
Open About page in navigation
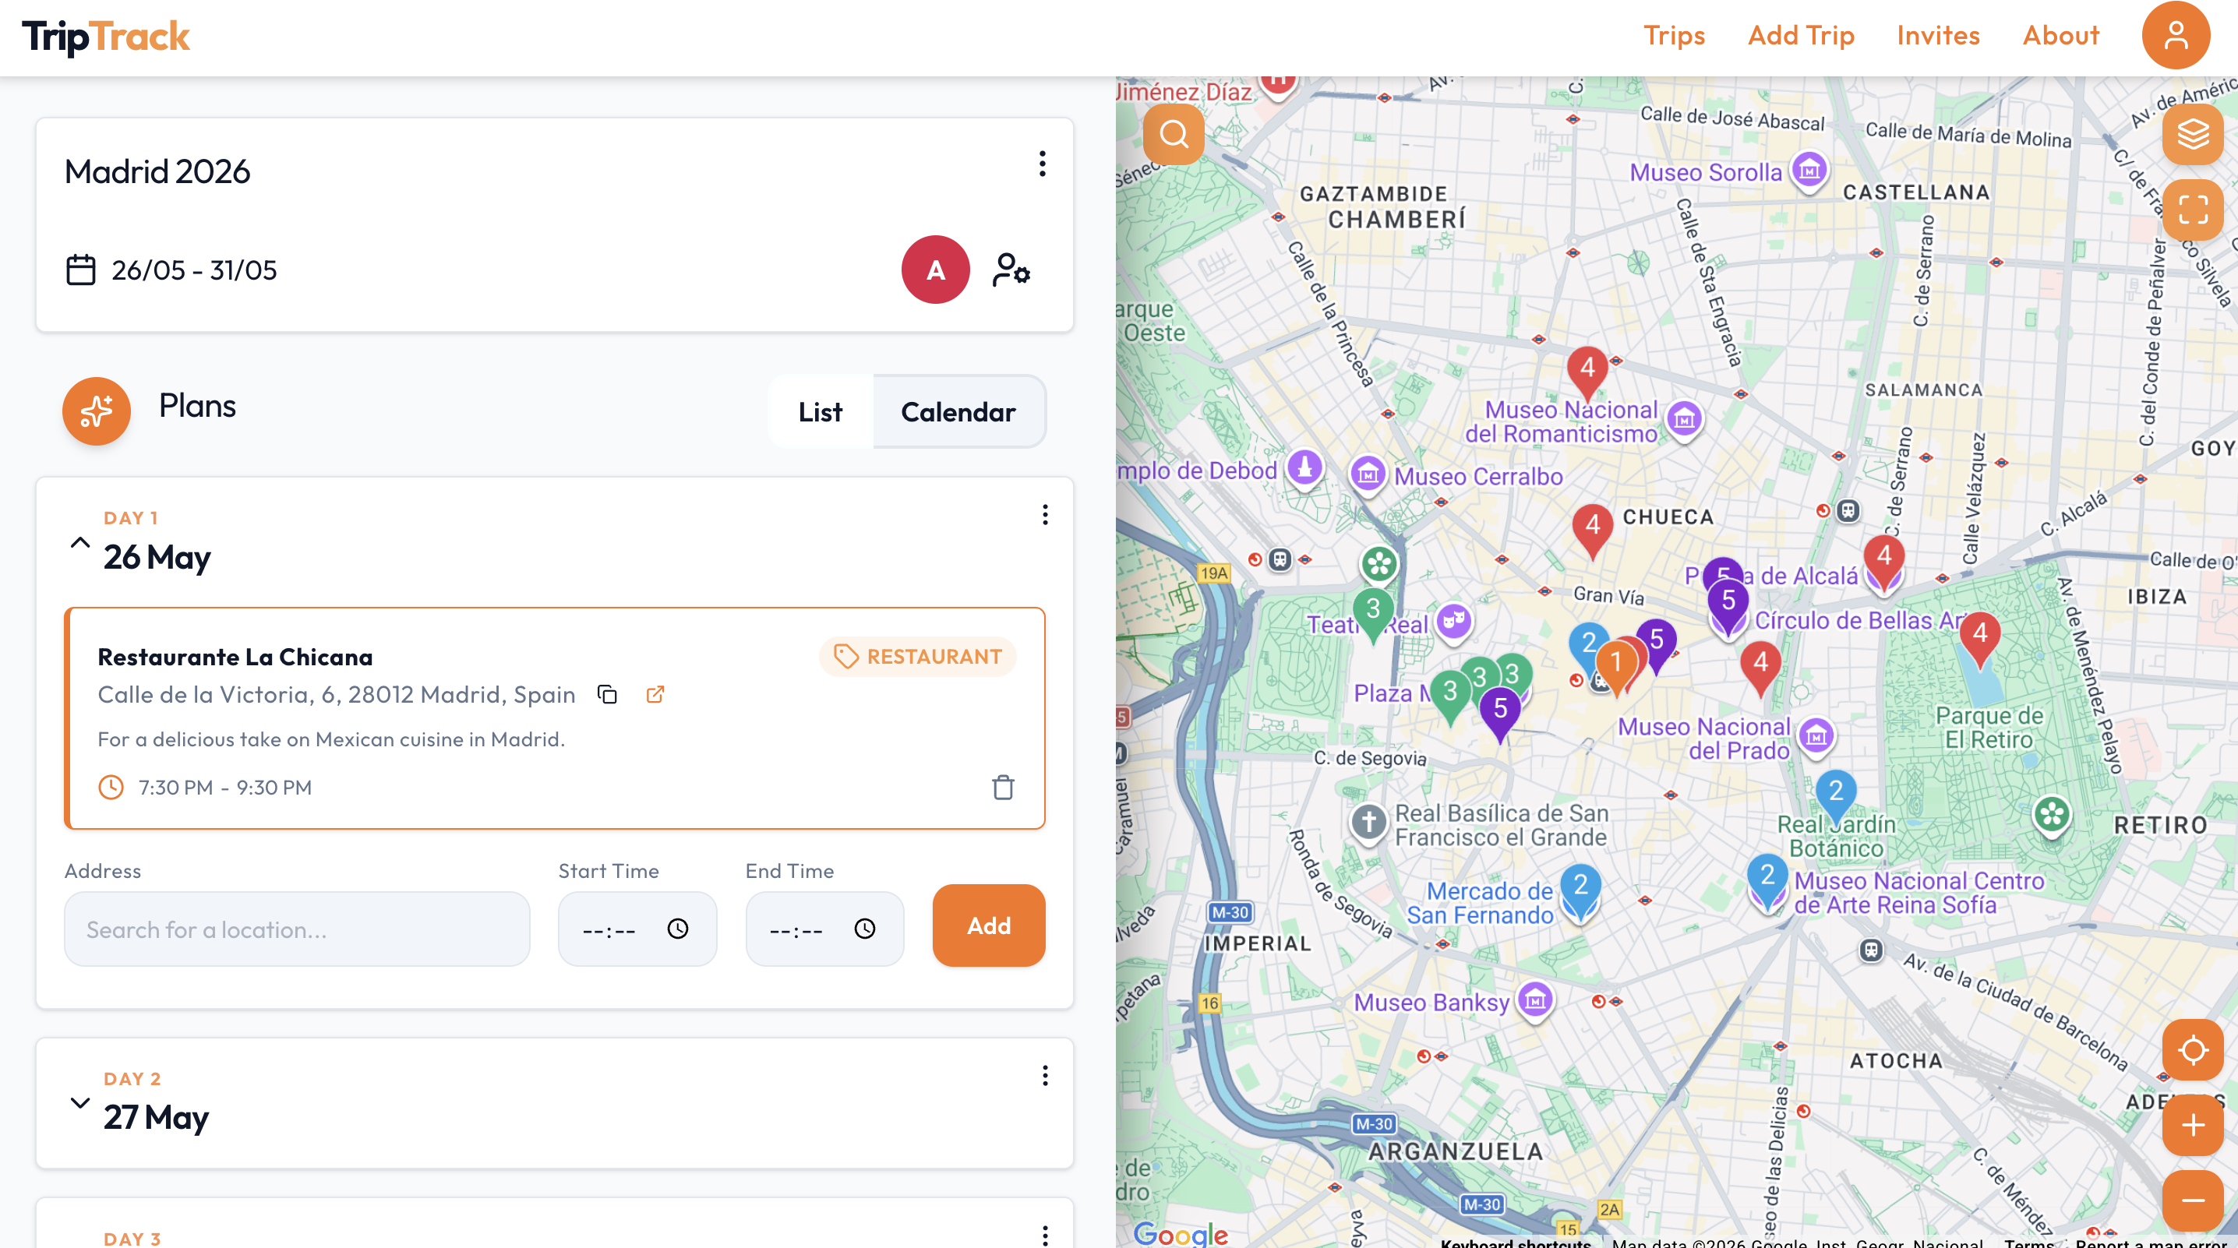coord(2060,36)
